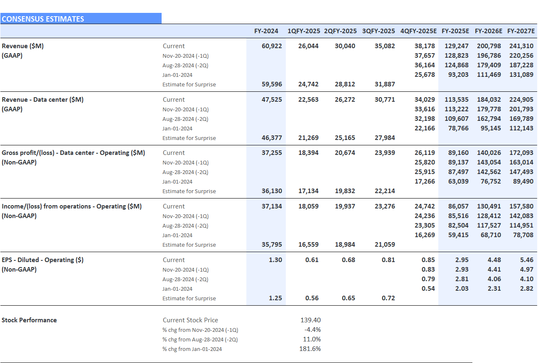Select the 4QFY-2025E column header
Screen dimensions: 538x363
418,31
